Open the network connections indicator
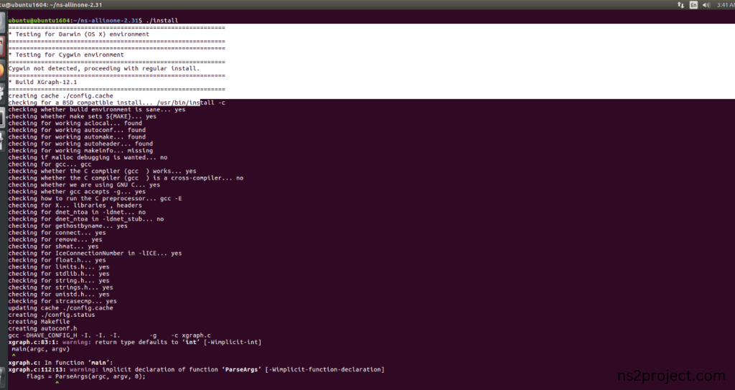The image size is (735, 390). [680, 5]
